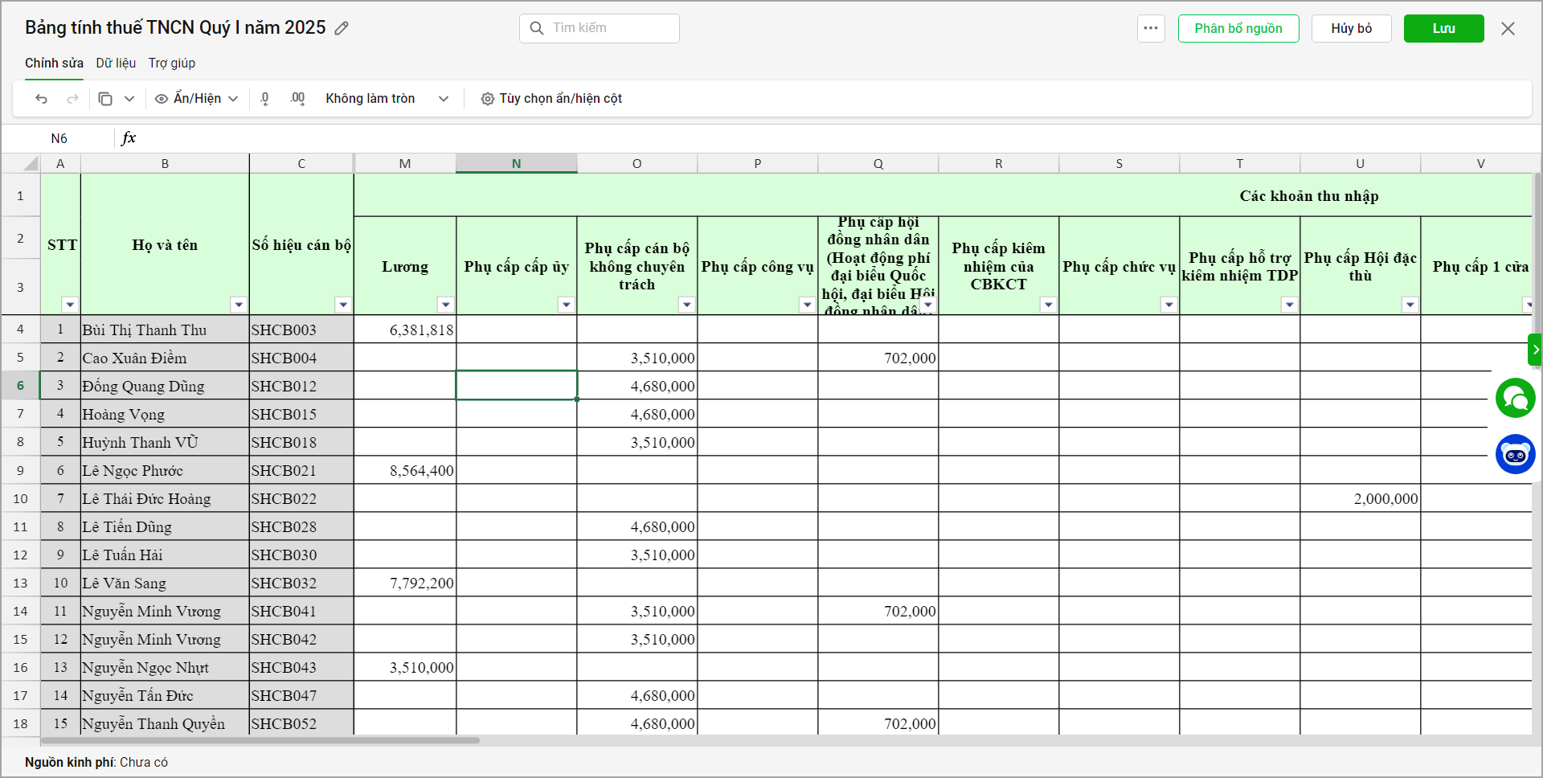Open the filter dropdown for Lương column

[x=445, y=305]
